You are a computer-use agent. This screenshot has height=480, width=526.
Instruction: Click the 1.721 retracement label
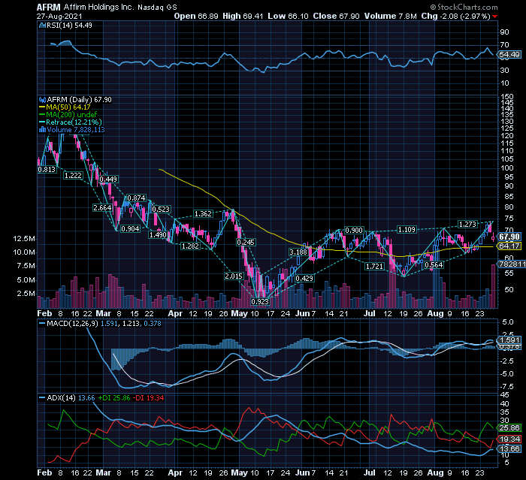(x=374, y=267)
